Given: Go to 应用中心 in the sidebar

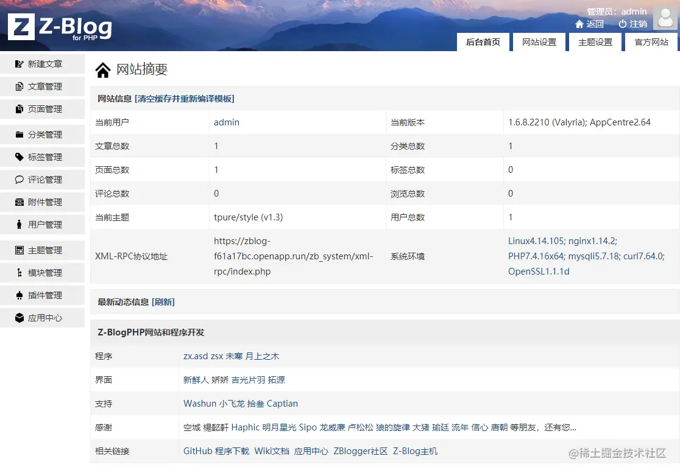Looking at the screenshot, I should pos(43,318).
